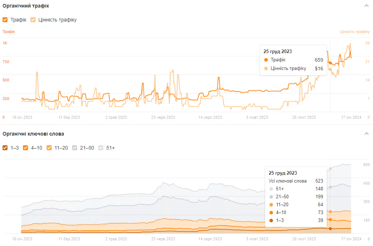Image resolution: width=373 pixels, height=246 pixels.
Task: Click the Цінність трафіку dot in tooltip
Action: [266, 68]
